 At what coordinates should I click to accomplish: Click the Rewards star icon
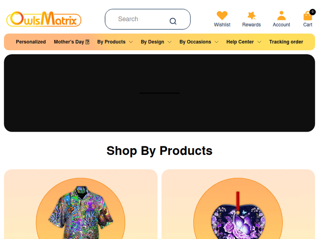pyautogui.click(x=251, y=16)
